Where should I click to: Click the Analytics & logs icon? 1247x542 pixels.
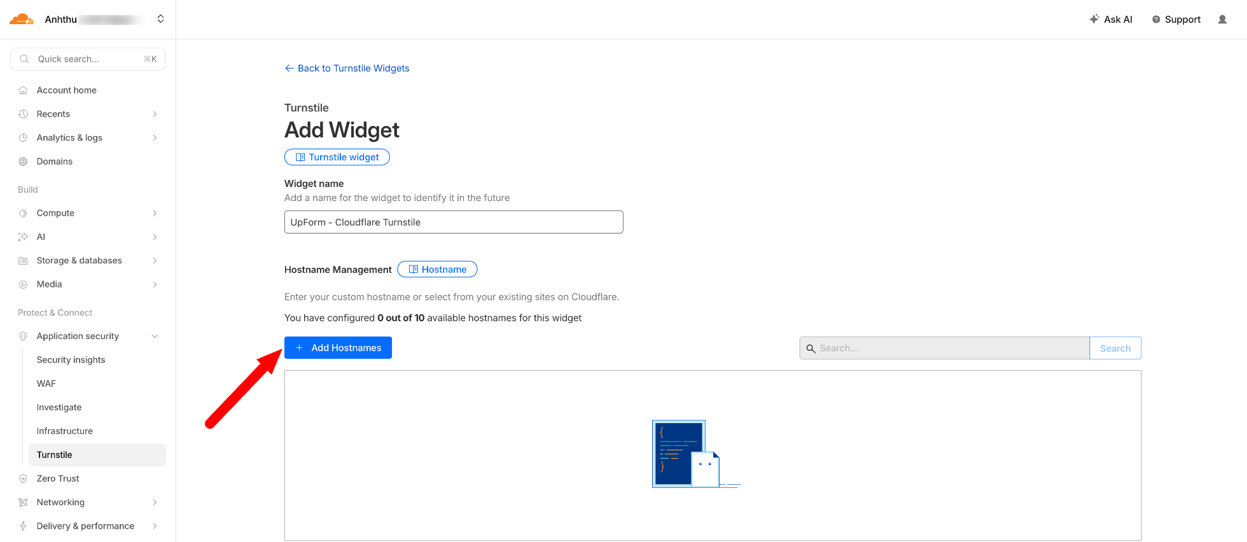23,137
